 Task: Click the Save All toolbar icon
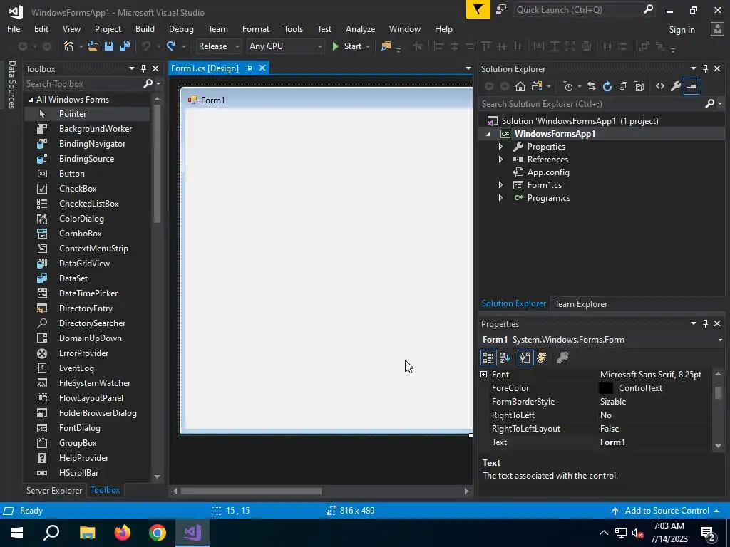pos(125,46)
